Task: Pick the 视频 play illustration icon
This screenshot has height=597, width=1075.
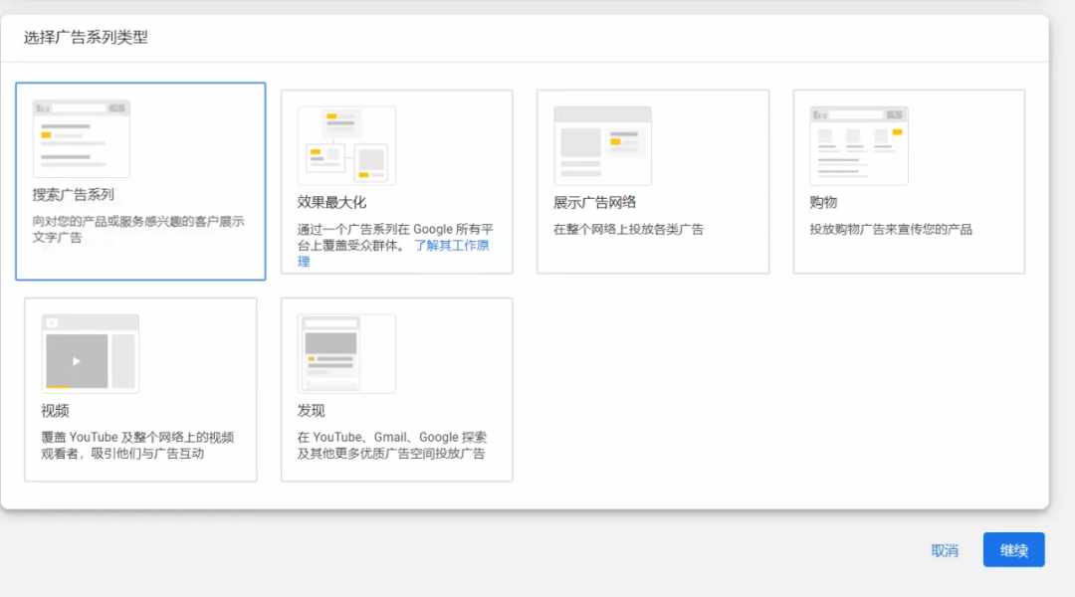Action: (90, 353)
